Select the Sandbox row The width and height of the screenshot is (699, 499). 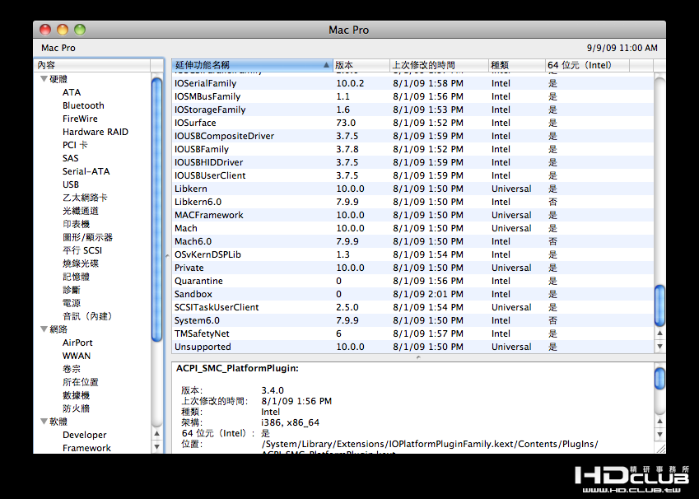click(x=412, y=294)
